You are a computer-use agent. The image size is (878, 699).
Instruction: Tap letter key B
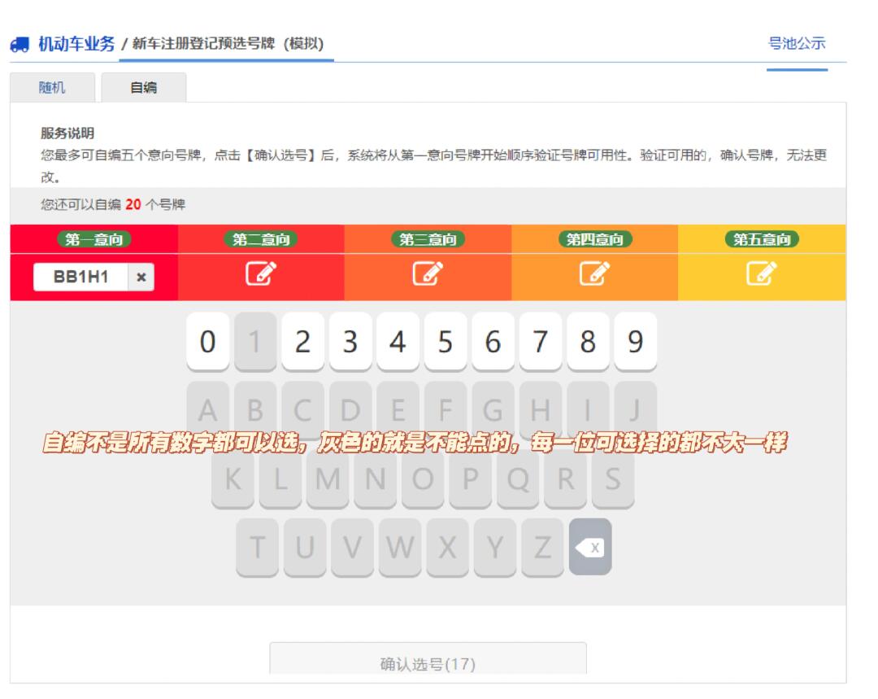pyautogui.click(x=255, y=410)
